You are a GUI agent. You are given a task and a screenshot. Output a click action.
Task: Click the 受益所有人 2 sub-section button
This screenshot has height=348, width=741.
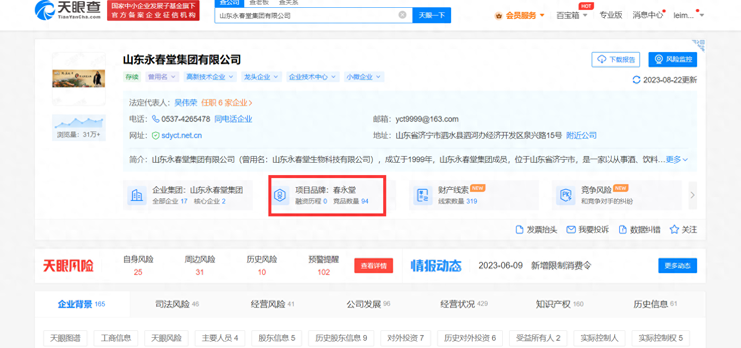click(538, 338)
